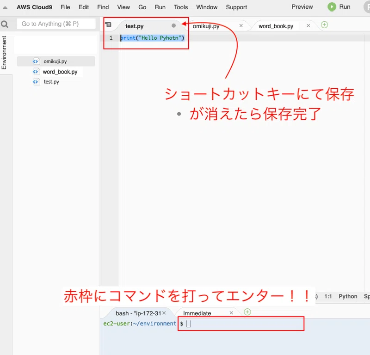This screenshot has height=355, width=370.
Task: Click the word_book.py file icon in the tree
Action: click(36, 72)
